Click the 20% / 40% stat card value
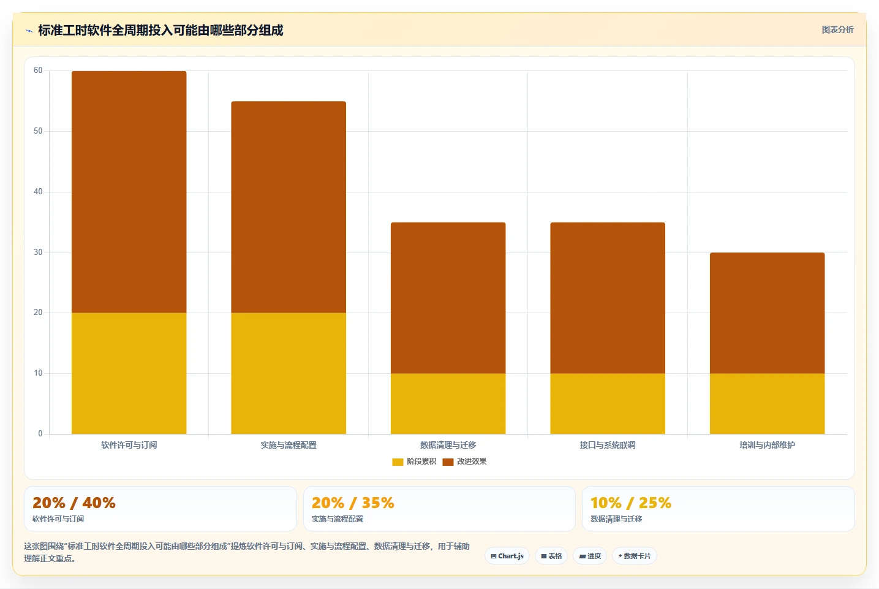Image resolution: width=879 pixels, height=589 pixels. click(74, 503)
